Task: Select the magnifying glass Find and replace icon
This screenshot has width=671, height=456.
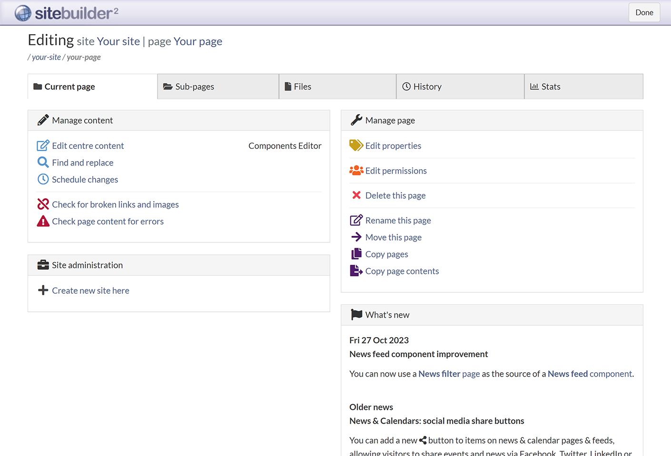Action: tap(43, 162)
